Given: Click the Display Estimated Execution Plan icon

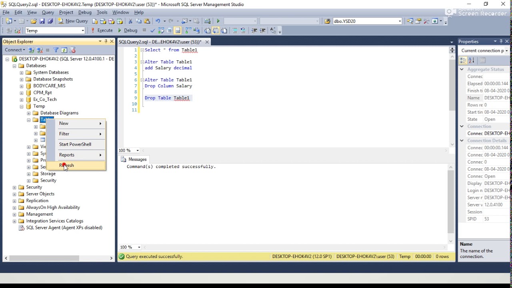Looking at the screenshot, I should [x=161, y=30].
